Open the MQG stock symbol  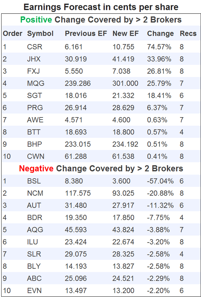[36, 83]
